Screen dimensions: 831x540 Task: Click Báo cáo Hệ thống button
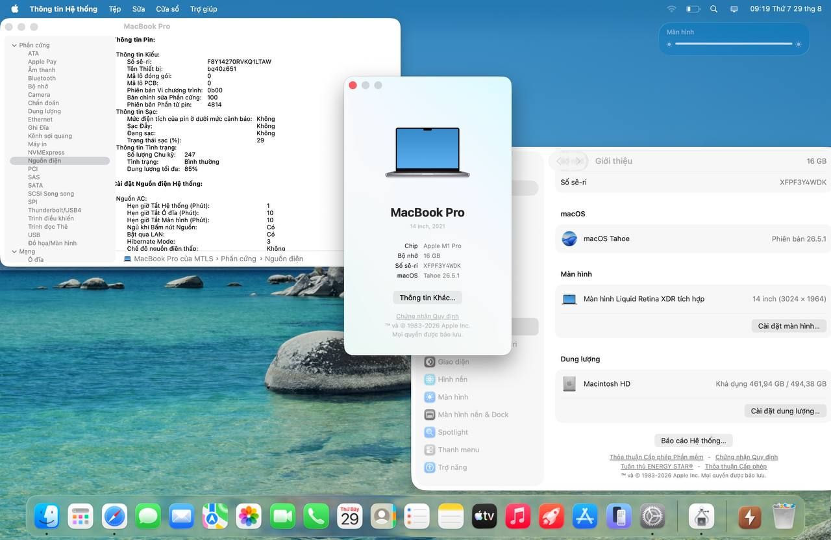(693, 441)
